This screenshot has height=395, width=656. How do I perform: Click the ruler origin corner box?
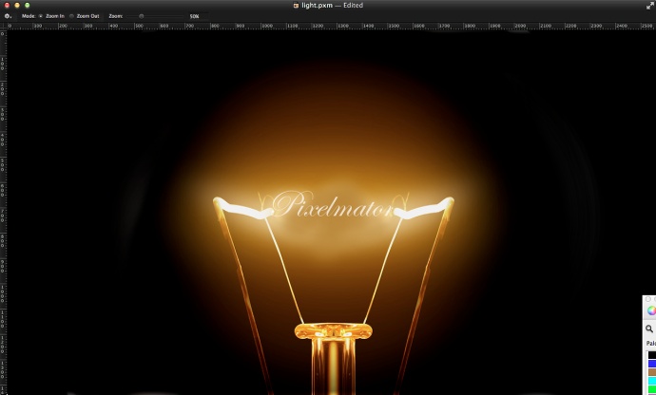[x=4, y=26]
